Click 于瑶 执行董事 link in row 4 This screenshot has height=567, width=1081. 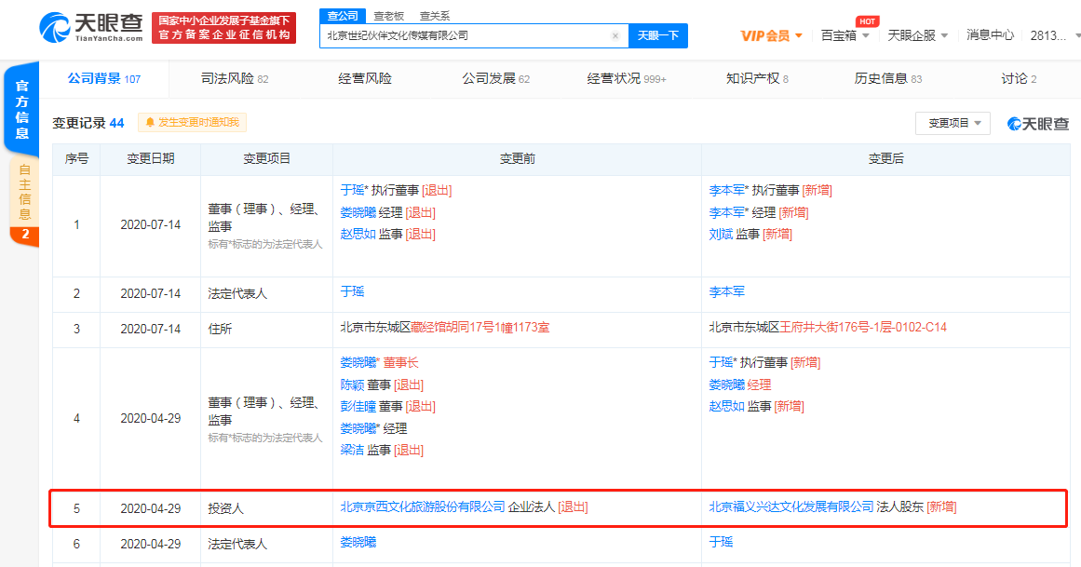click(721, 363)
